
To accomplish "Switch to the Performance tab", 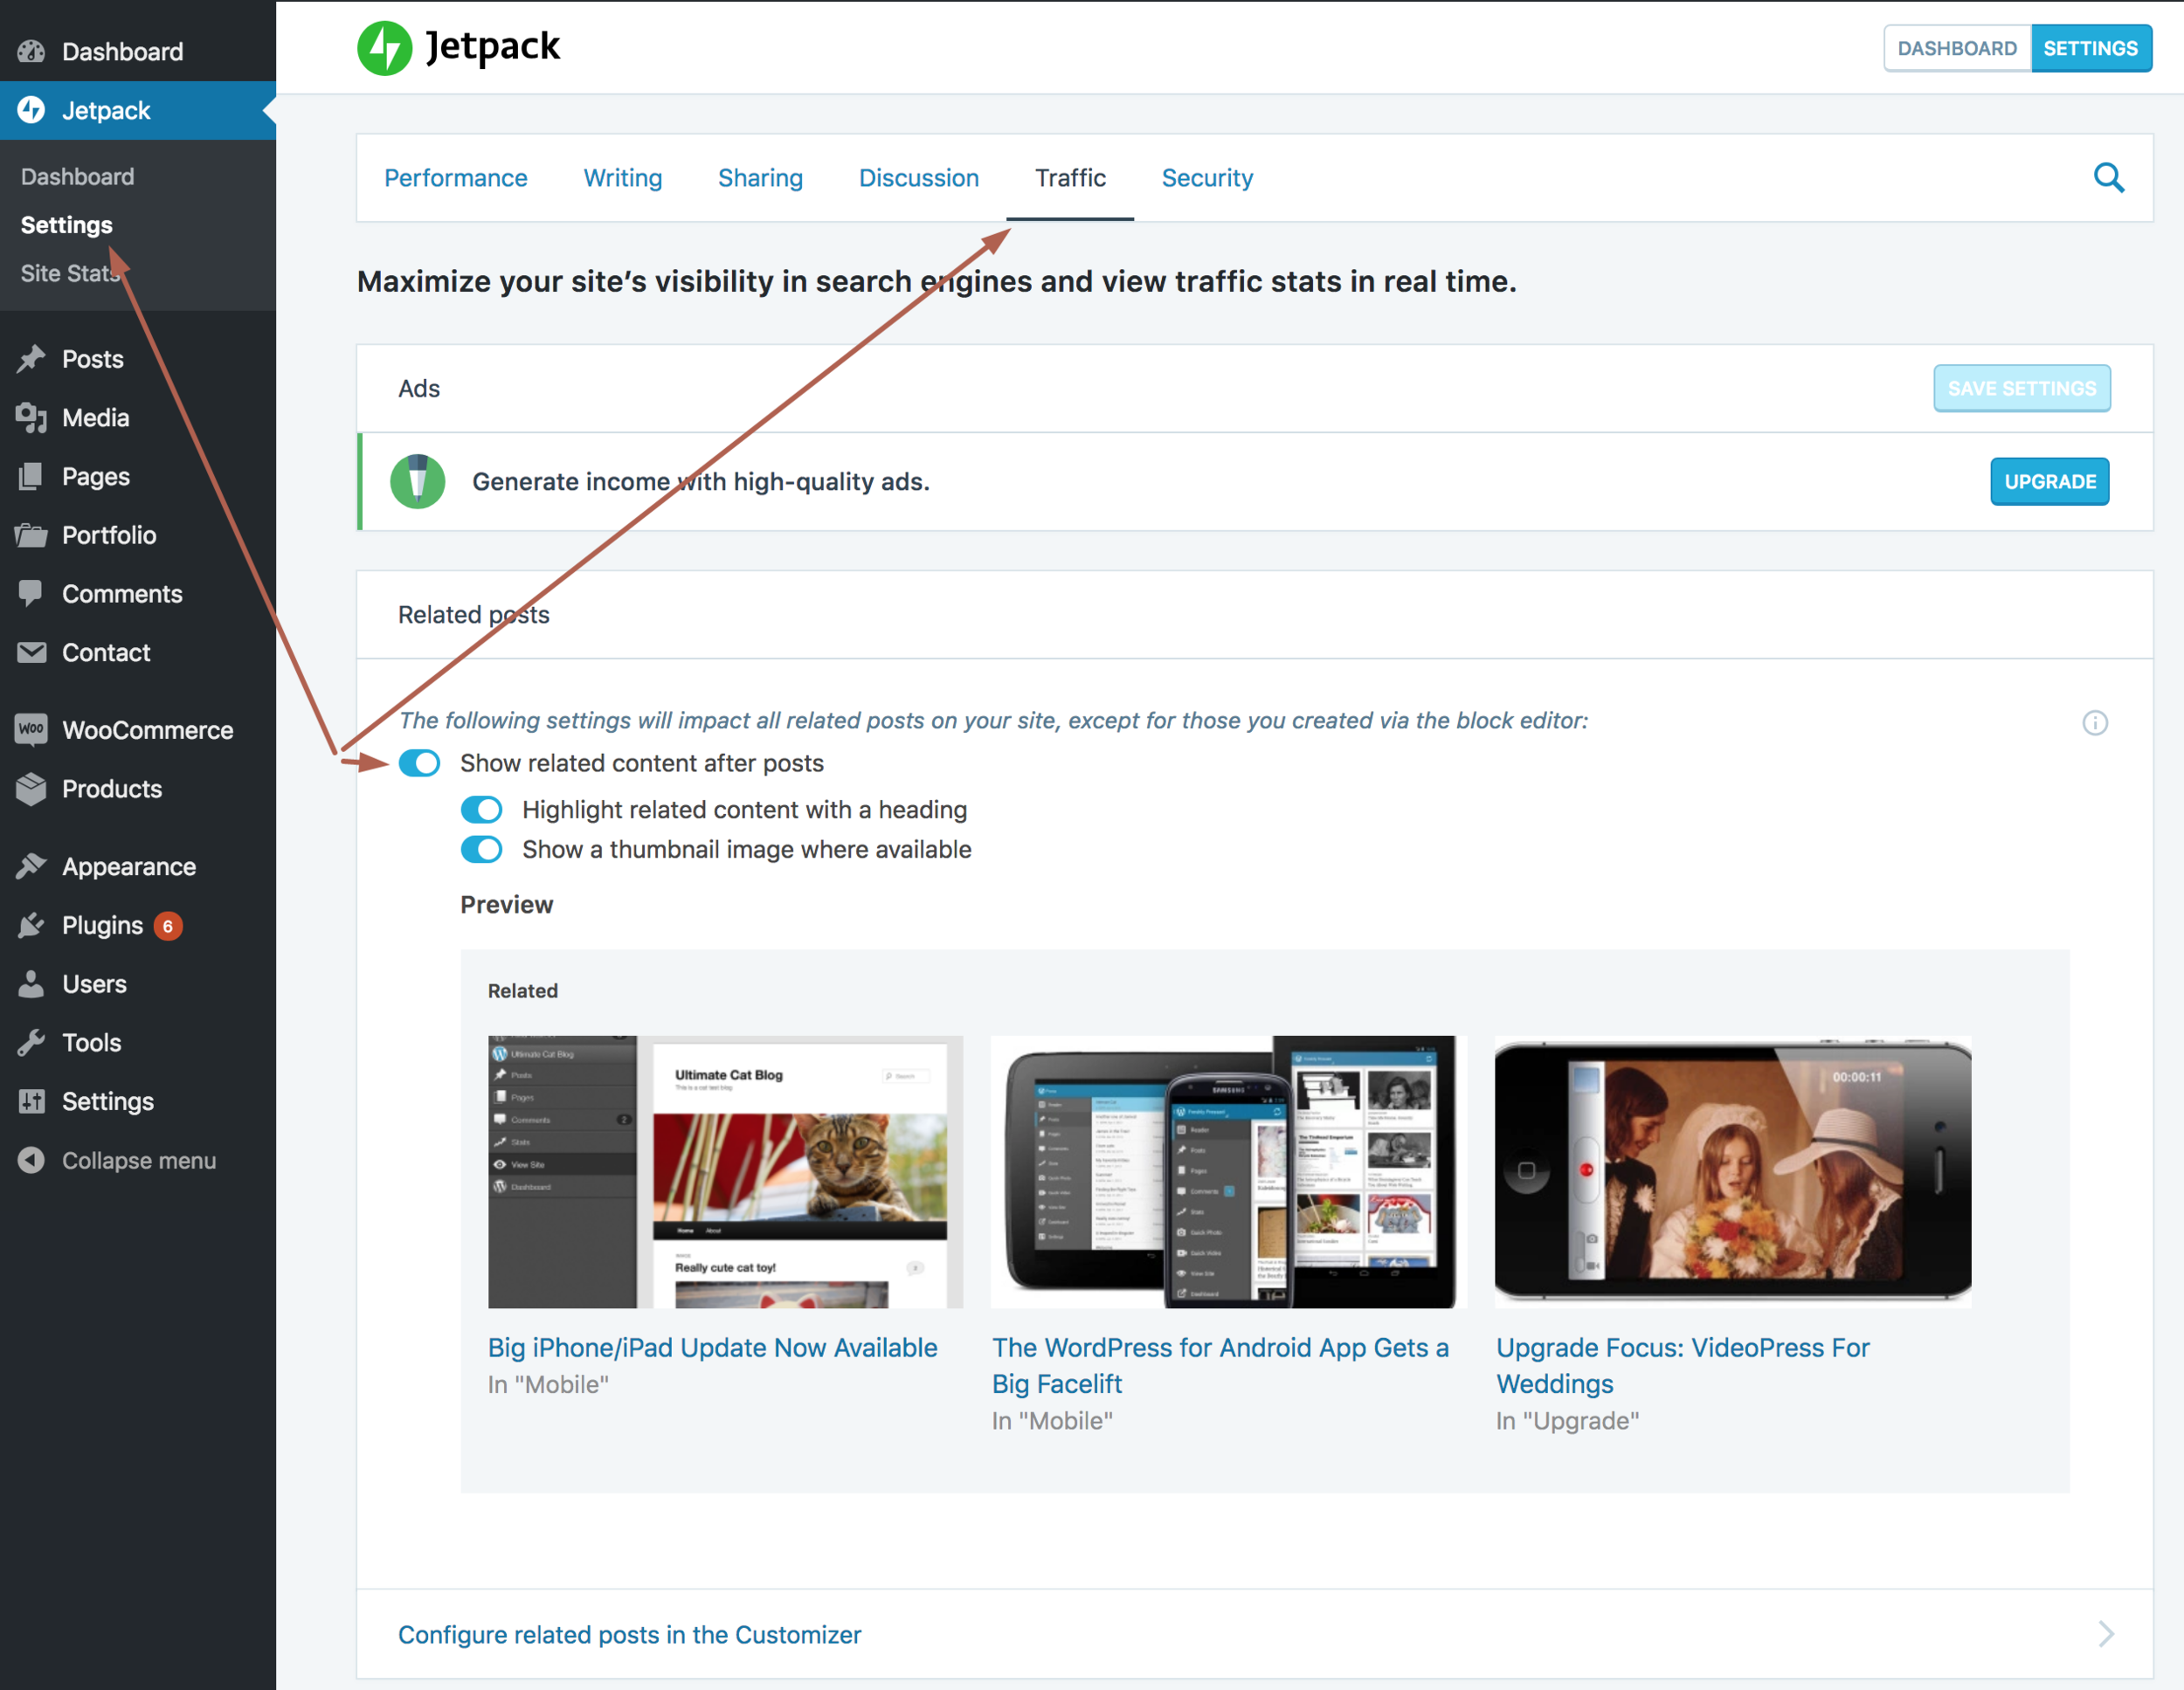I will pyautogui.click(x=455, y=178).
